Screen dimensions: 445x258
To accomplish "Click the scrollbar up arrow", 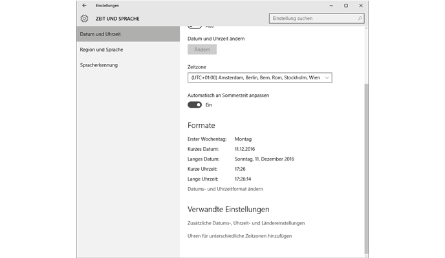I will (366, 29).
